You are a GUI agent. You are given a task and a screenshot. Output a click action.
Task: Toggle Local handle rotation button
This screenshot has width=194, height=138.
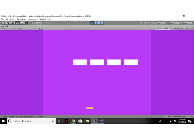tap(45, 23)
